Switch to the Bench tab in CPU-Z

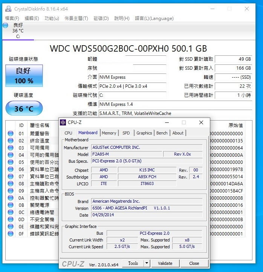click(162, 133)
